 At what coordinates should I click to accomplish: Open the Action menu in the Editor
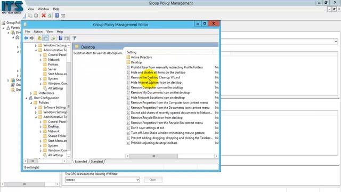point(38,31)
